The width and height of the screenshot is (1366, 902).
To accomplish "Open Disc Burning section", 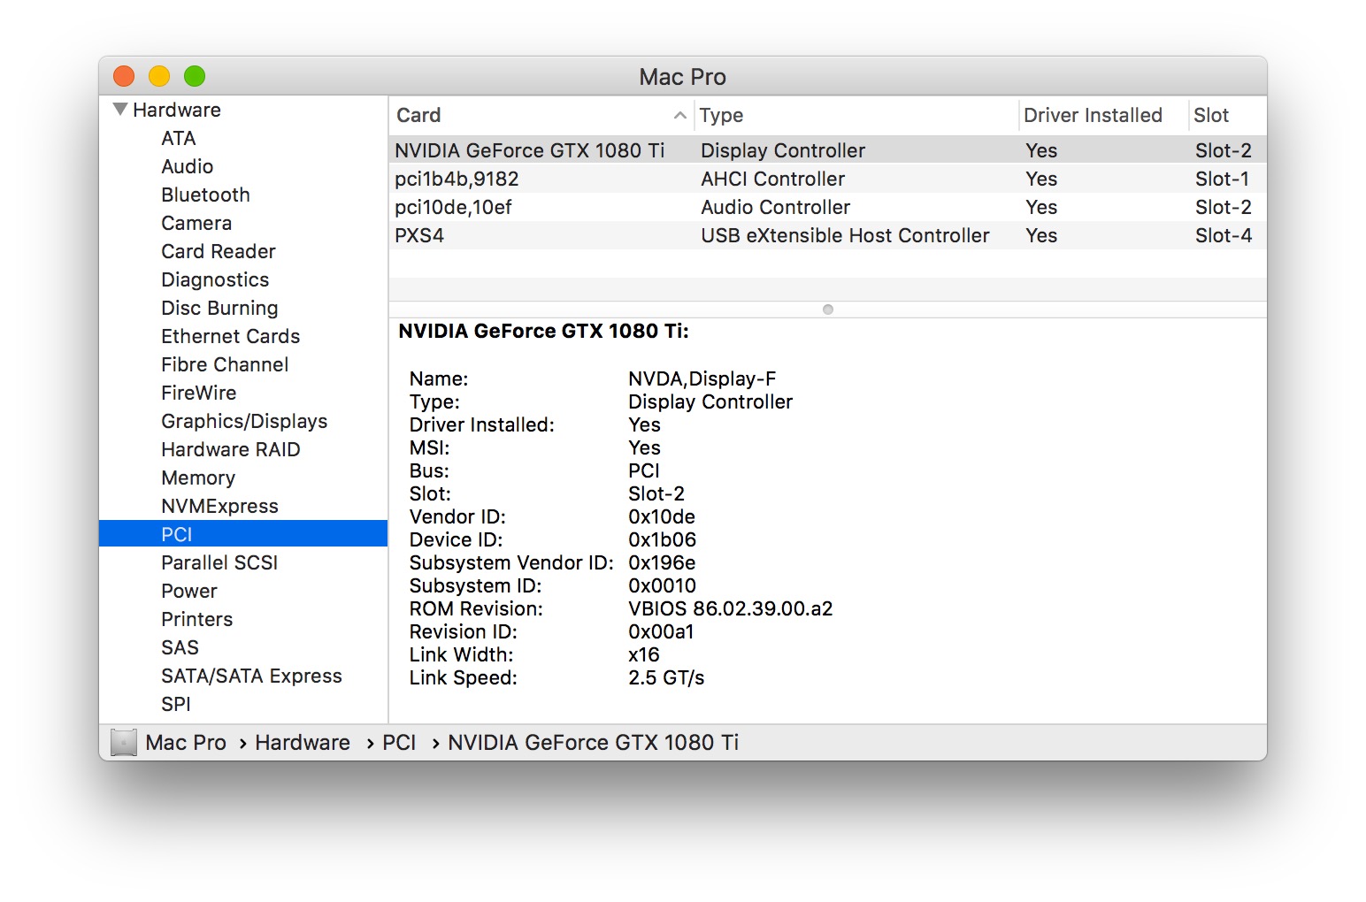I will point(219,308).
